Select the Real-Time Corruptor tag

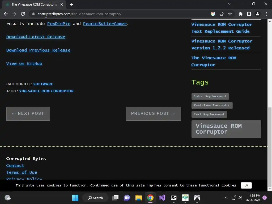coord(212,105)
